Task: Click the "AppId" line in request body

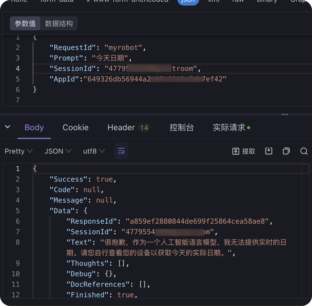Action: (x=138, y=79)
